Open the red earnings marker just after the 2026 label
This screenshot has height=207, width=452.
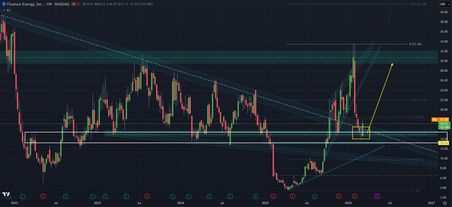point(355,196)
